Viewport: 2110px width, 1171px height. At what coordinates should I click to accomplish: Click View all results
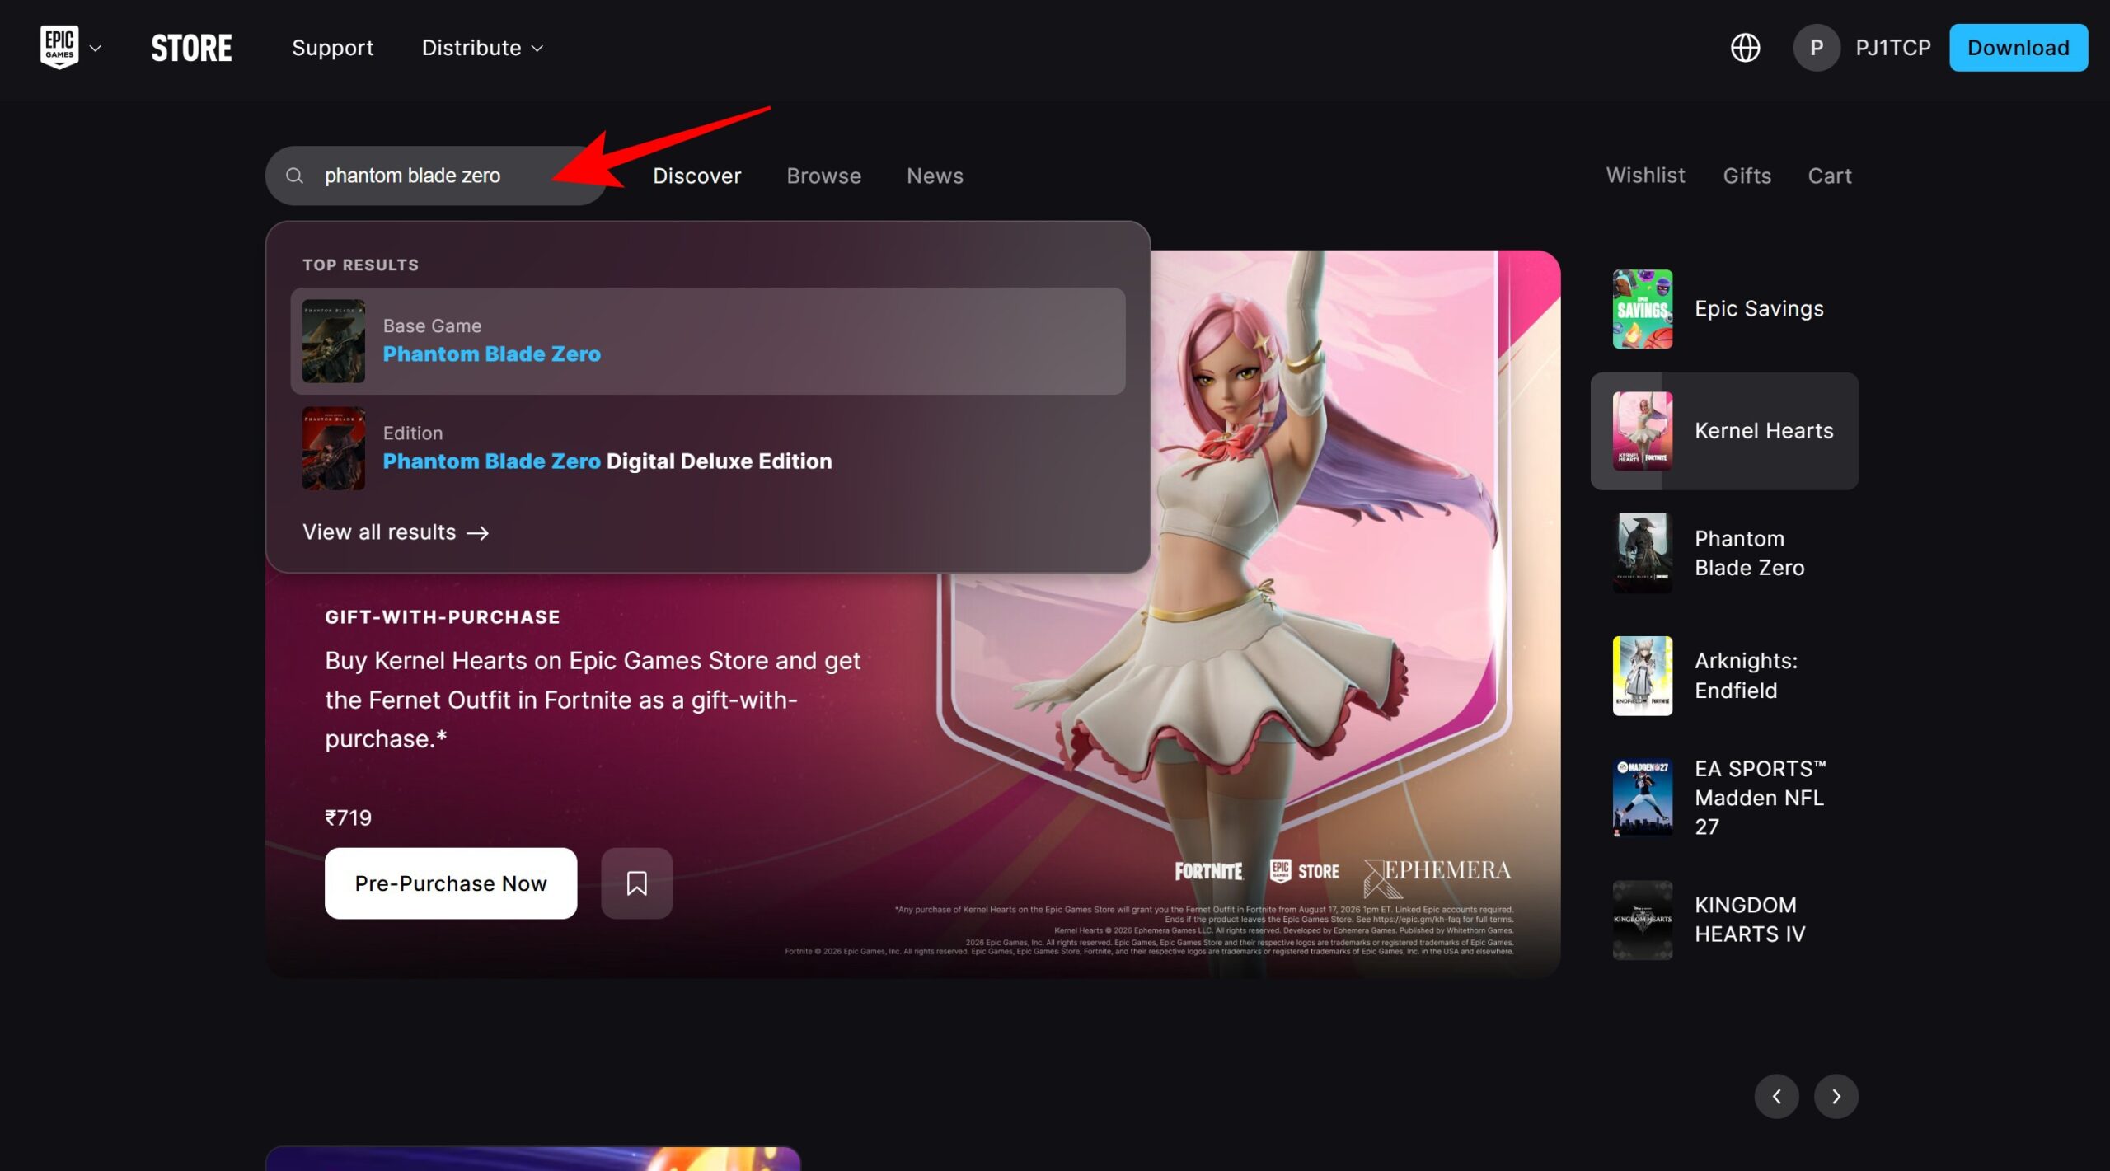(396, 532)
